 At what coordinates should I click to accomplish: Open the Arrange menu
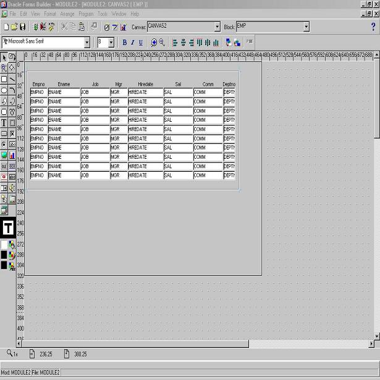click(67, 14)
